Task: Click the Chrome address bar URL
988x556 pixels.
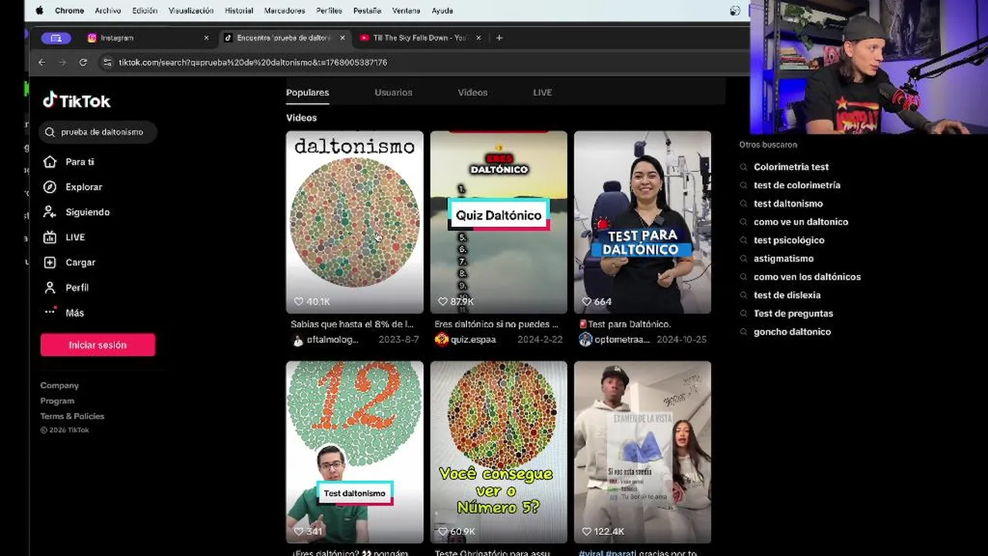Action: tap(252, 62)
